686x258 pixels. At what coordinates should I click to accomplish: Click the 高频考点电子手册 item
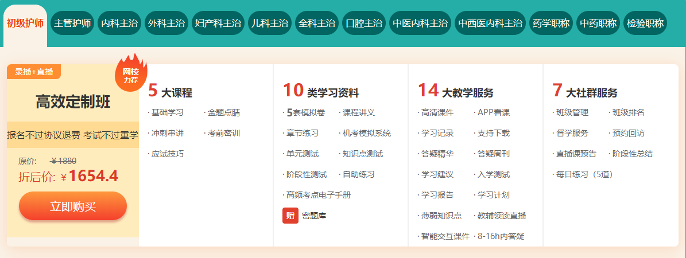tap(318, 195)
